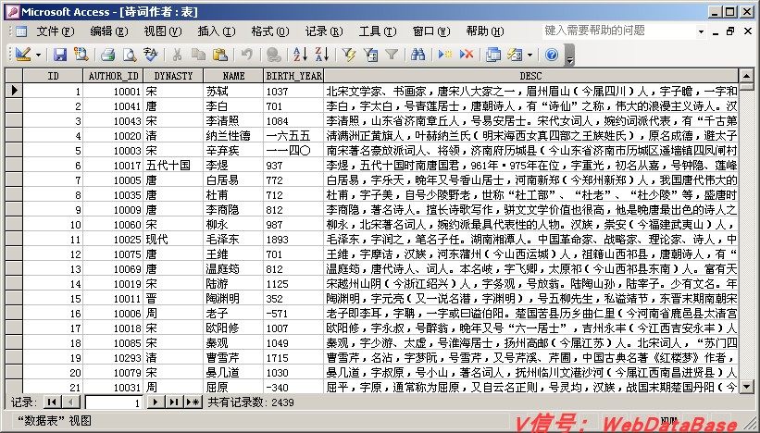
Task: Insert a hyperlink with the globe icon
Action: pos(273,55)
